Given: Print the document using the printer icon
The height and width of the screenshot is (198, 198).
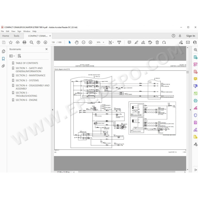Looking at the screenshot, I should point(24,42).
